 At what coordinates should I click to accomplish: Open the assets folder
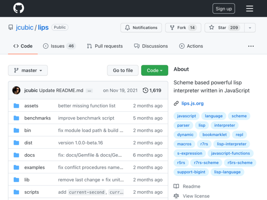[x=31, y=106]
